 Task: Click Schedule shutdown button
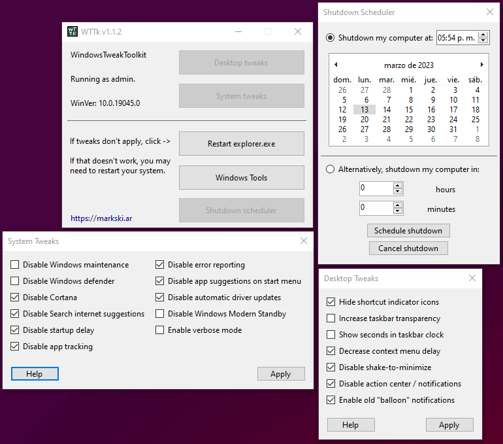tap(408, 231)
